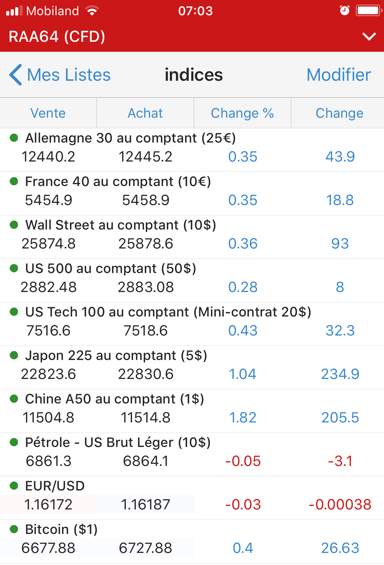Go back to Mes Listes
The height and width of the screenshot is (565, 384).
pyautogui.click(x=69, y=75)
